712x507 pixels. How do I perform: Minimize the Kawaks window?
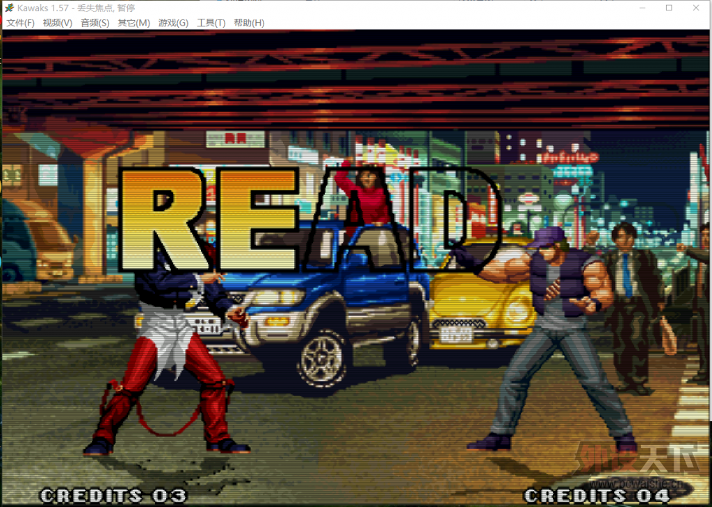click(x=642, y=8)
